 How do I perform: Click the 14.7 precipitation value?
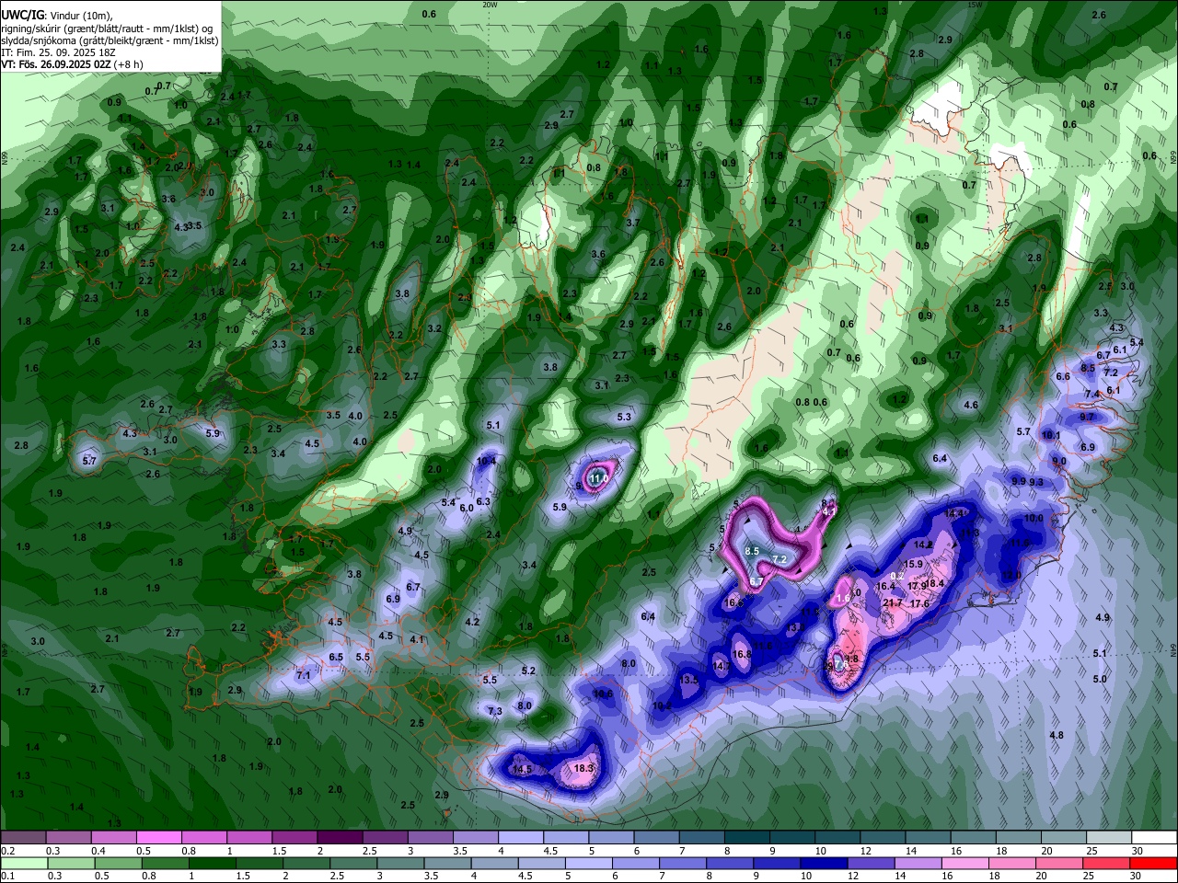click(x=722, y=667)
